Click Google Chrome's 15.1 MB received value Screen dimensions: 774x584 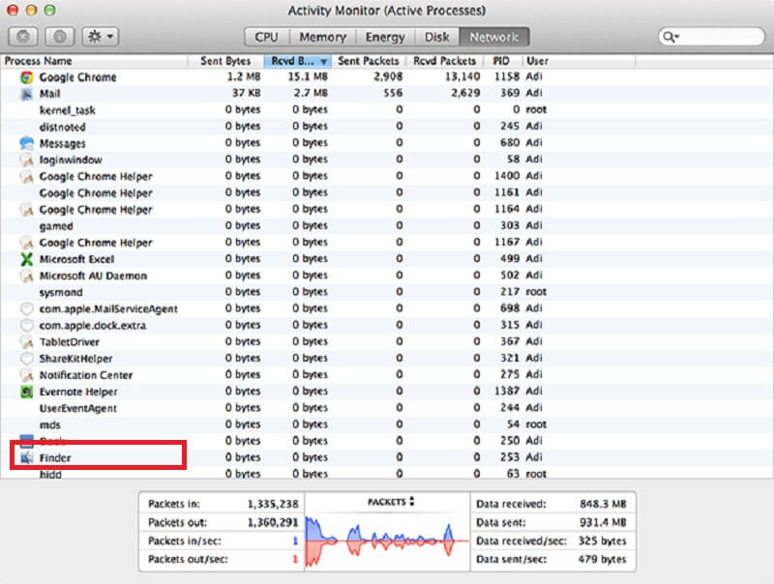click(308, 76)
